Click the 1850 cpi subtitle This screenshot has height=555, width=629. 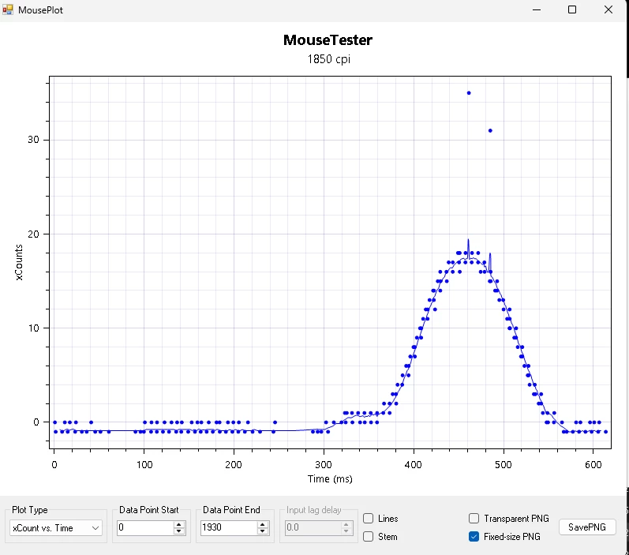click(328, 59)
